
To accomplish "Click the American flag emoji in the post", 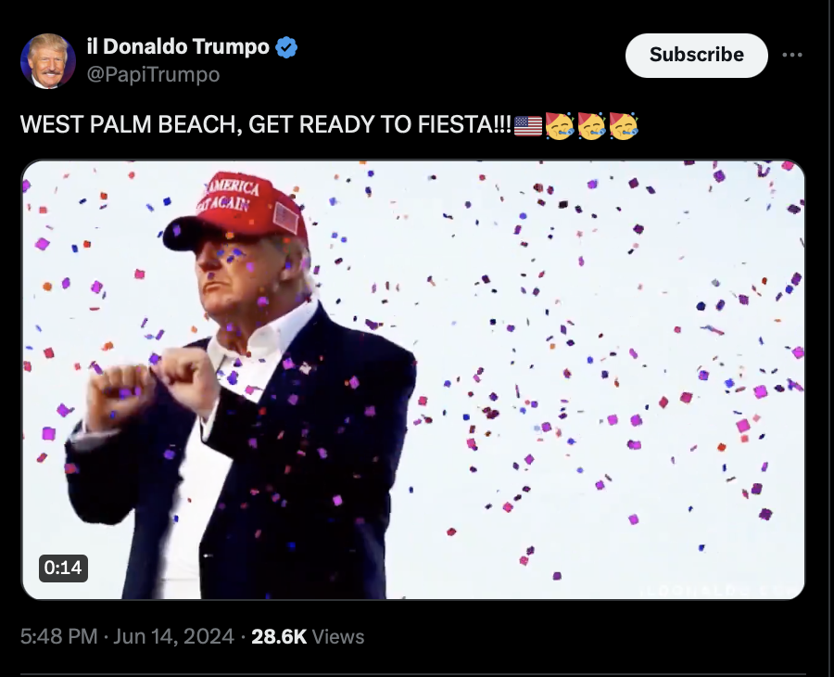I will click(x=528, y=125).
